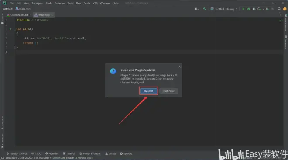Click the main.cpp breadcrumb in navigation bar
This screenshot has width=288, height=160.
[23, 9]
